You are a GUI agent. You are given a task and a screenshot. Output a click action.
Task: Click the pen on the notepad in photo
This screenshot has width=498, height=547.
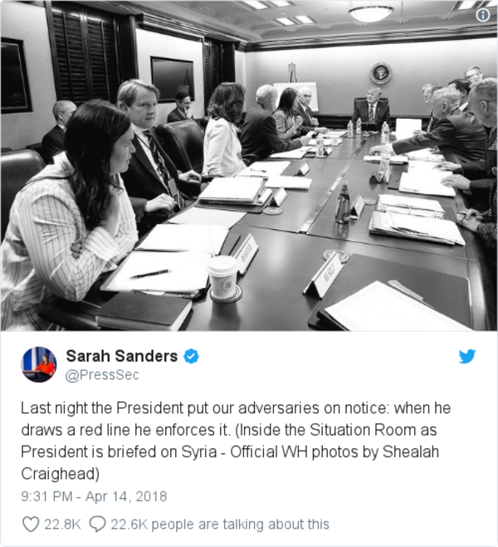click(x=149, y=274)
